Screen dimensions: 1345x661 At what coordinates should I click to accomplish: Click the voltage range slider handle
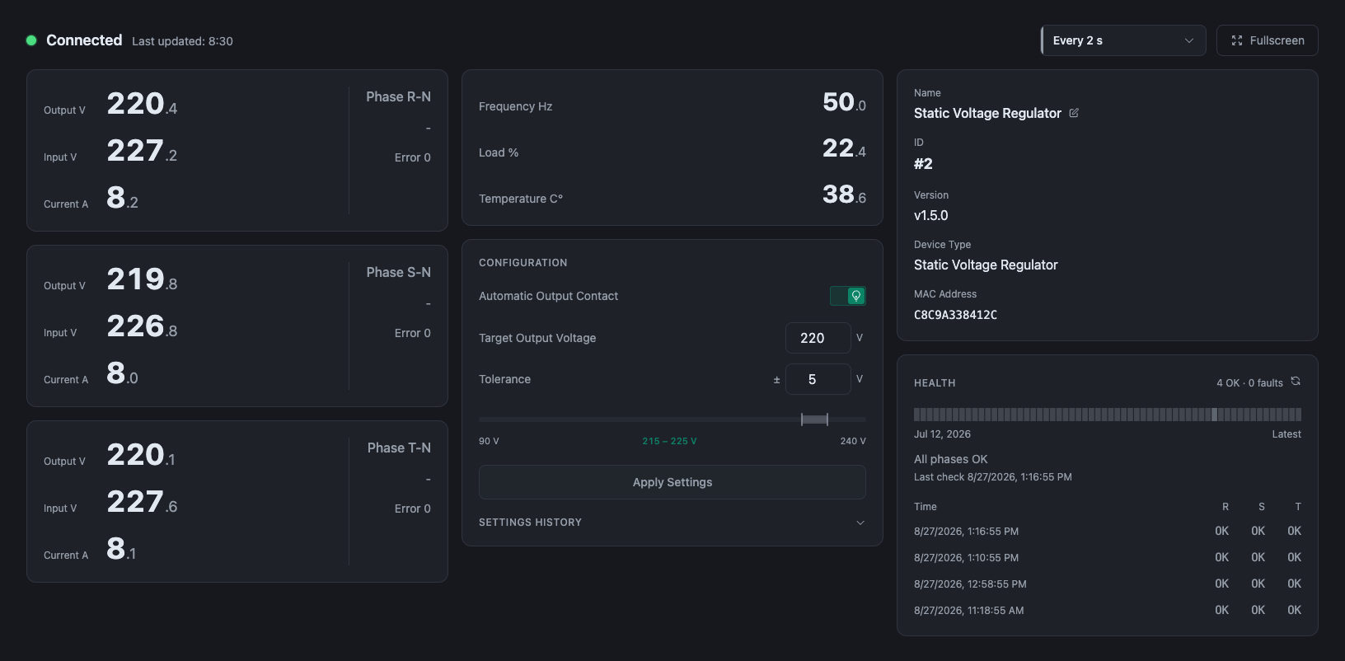[814, 420]
